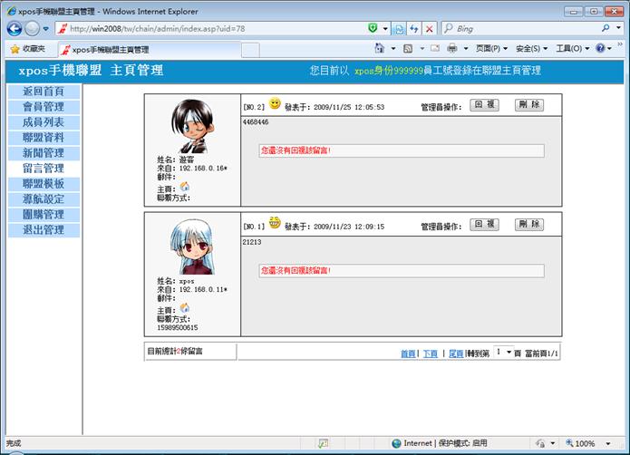
Task: Click the homepage icon for user xpos
Action: tap(185, 309)
